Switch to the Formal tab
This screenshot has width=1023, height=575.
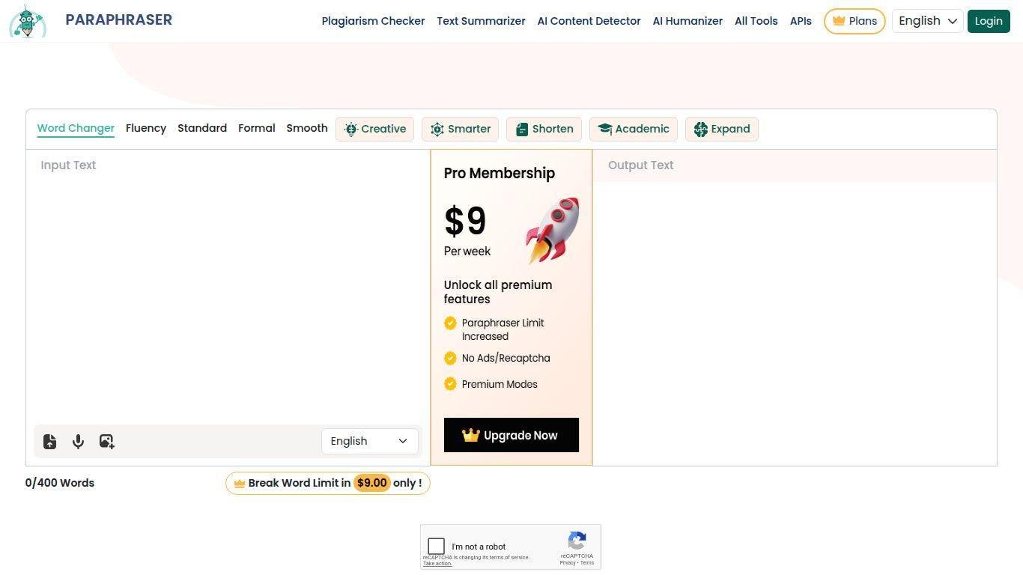click(x=257, y=128)
